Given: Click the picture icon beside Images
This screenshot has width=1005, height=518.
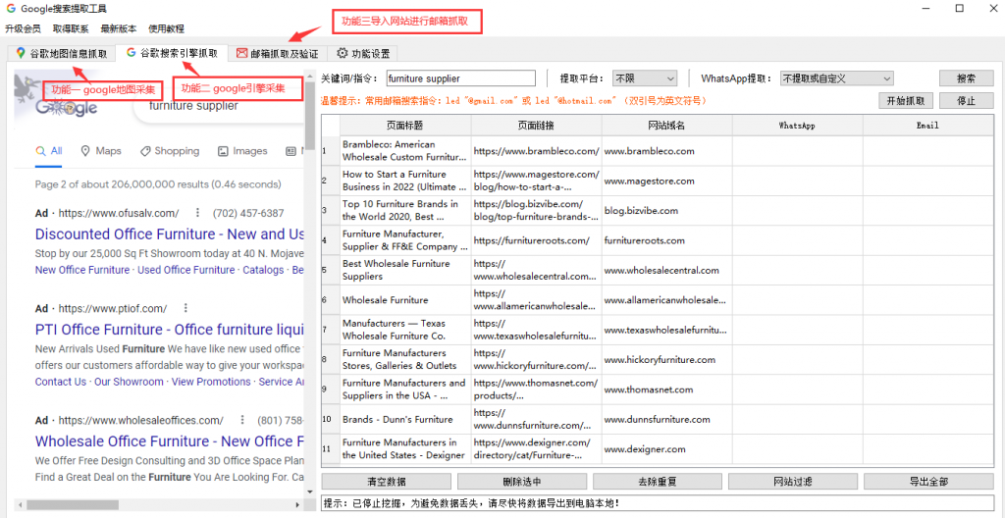Looking at the screenshot, I should (223, 151).
